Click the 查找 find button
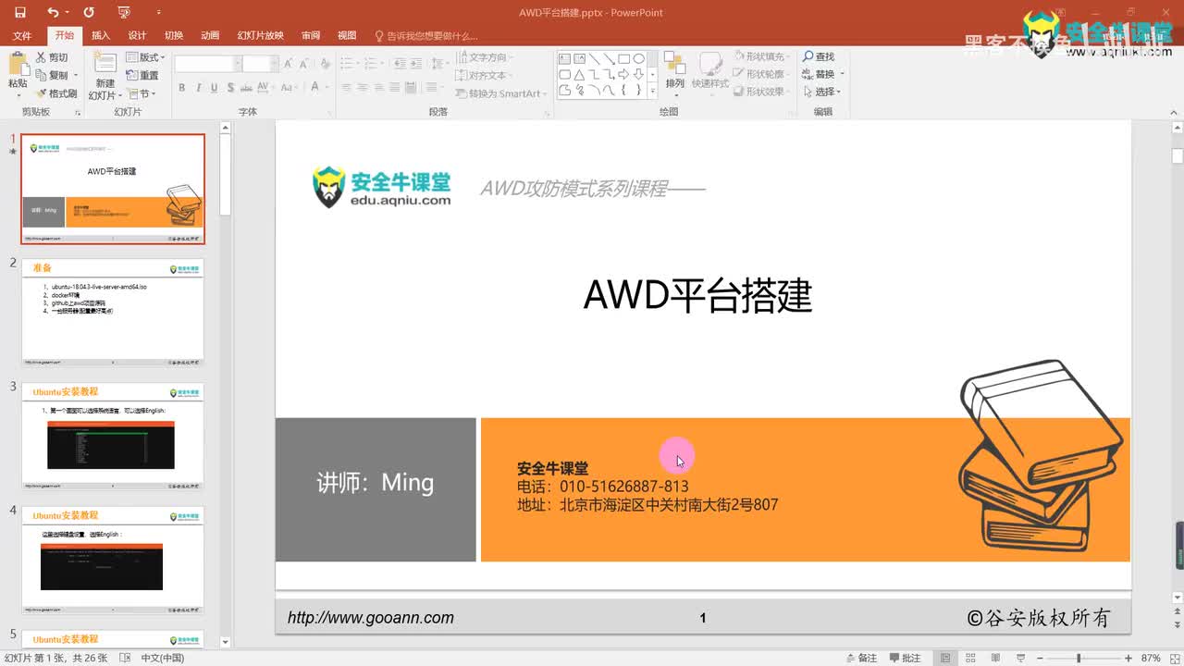The image size is (1184, 666). (x=820, y=56)
